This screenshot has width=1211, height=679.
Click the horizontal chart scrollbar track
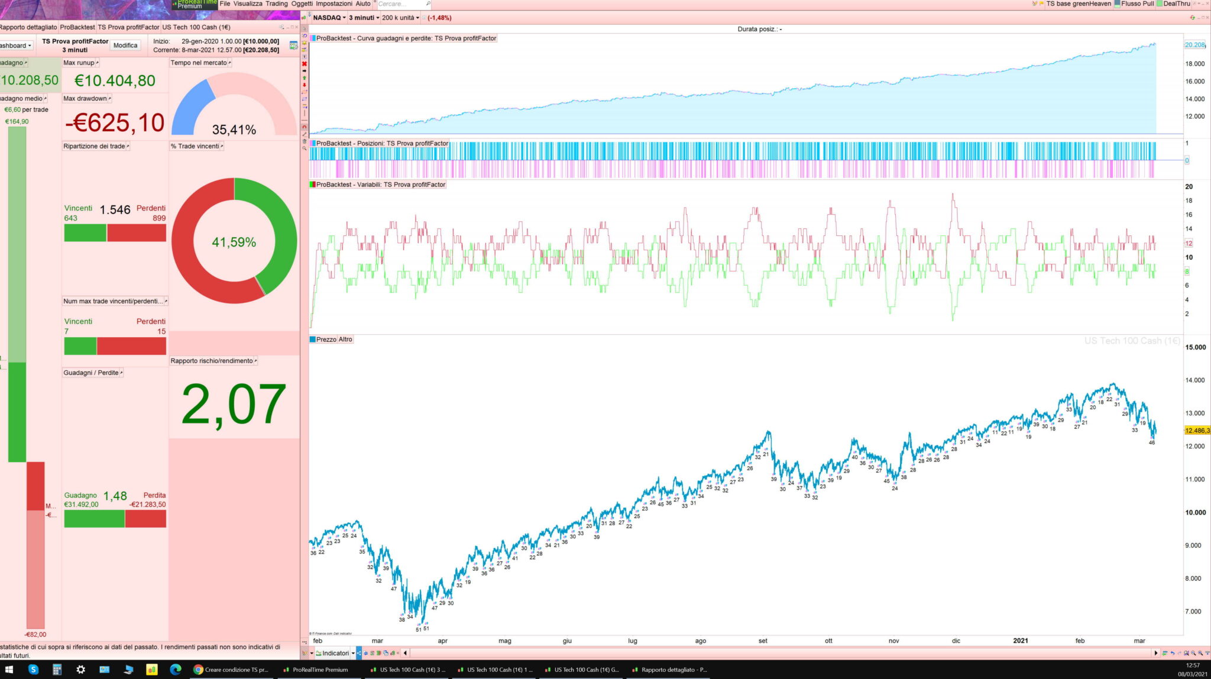[x=769, y=653]
